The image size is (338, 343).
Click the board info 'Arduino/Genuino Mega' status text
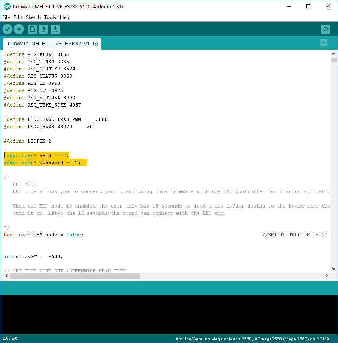point(252,339)
